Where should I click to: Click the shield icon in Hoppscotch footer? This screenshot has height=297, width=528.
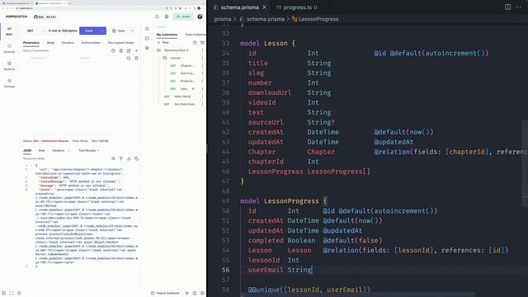pos(19,293)
